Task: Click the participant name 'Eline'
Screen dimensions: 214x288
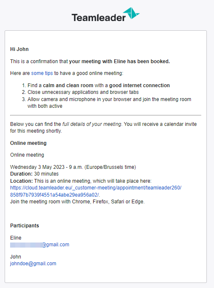Action: [16, 238]
